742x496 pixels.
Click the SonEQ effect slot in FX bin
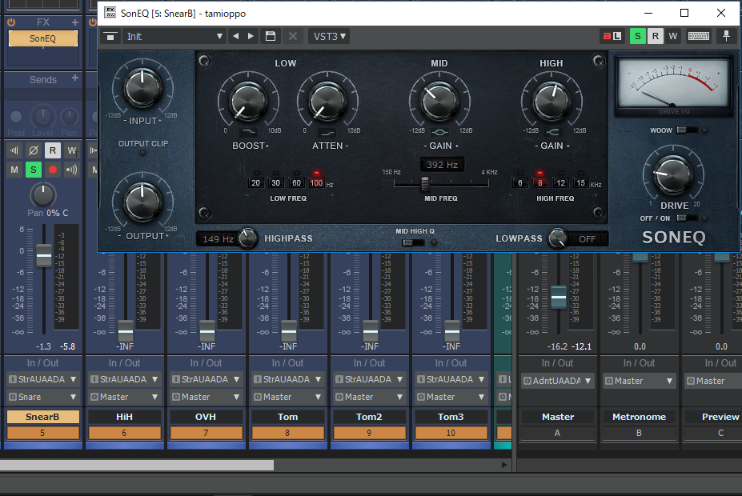pyautogui.click(x=43, y=38)
